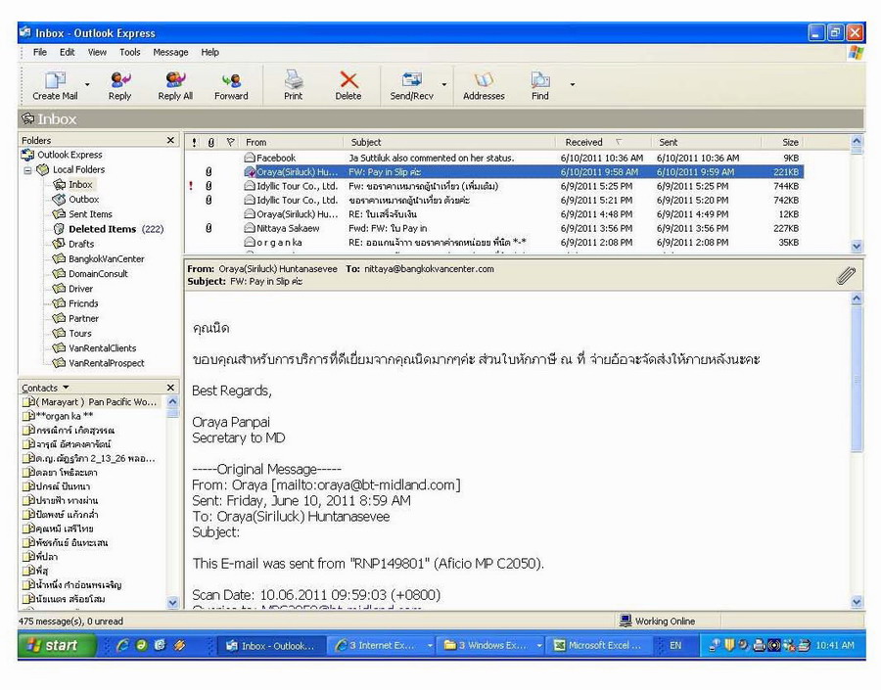This screenshot has height=690, width=881.
Task: Open the VanRentalProspect folder
Action: [99, 363]
